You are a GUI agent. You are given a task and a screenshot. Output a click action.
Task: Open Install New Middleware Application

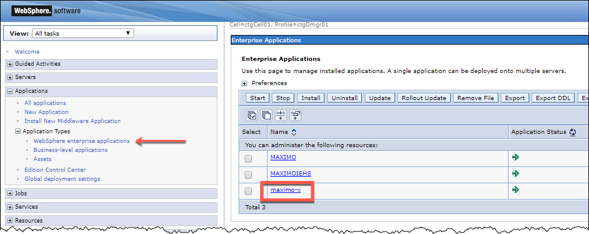72,121
